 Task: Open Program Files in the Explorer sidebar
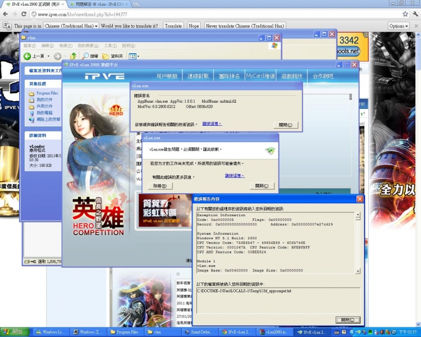(x=47, y=93)
